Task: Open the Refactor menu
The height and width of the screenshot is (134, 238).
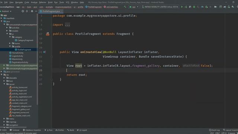Action: (43, 2)
